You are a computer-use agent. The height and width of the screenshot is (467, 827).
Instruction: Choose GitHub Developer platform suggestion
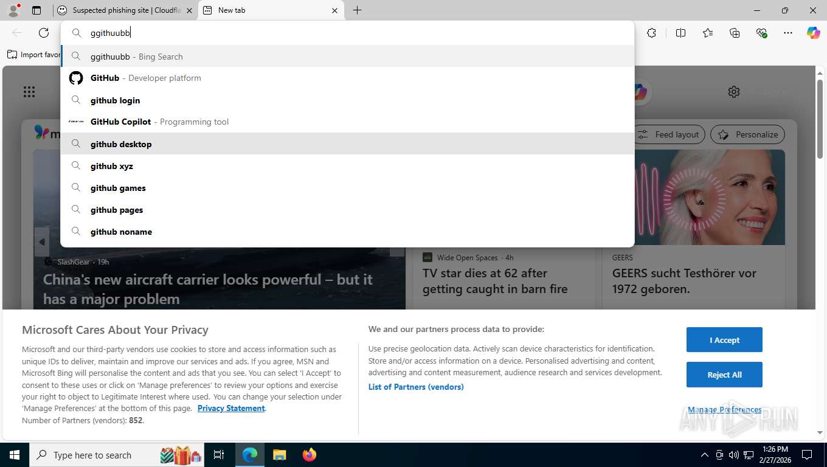pyautogui.click(x=348, y=78)
